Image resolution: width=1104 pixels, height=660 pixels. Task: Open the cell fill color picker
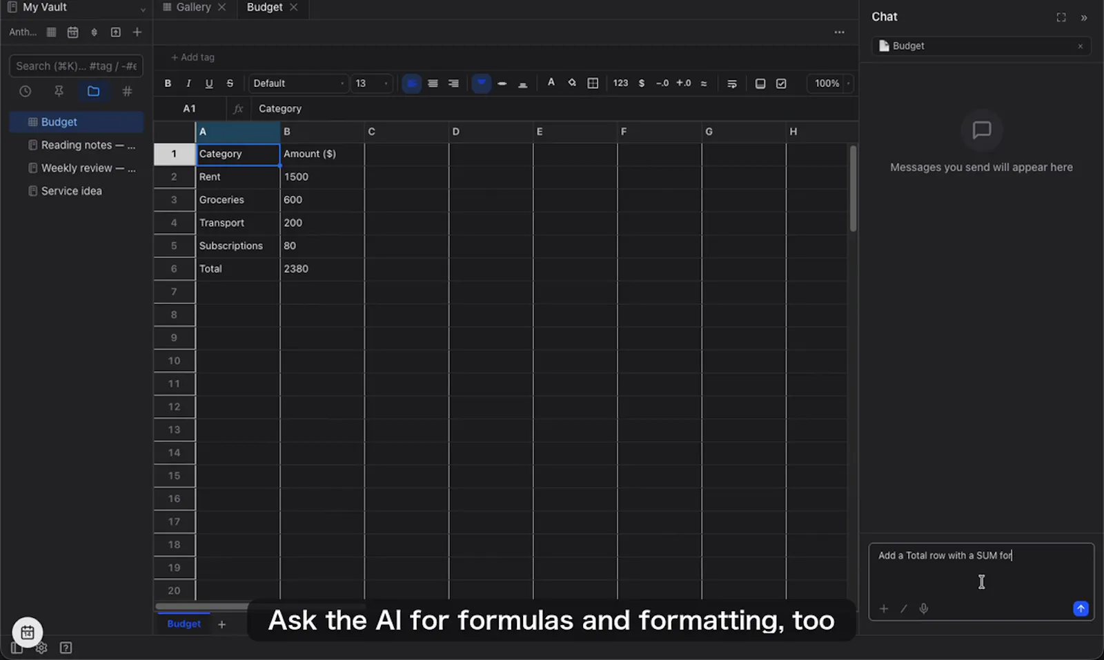point(572,83)
